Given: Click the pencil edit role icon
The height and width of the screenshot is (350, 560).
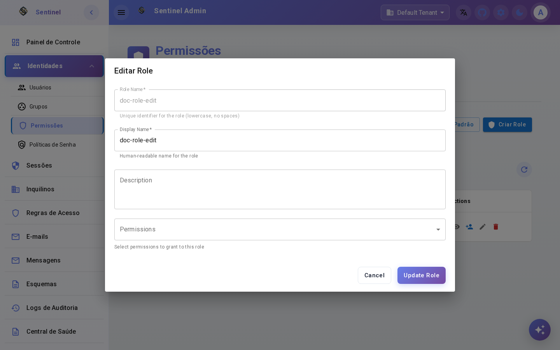Looking at the screenshot, I should coord(483,227).
